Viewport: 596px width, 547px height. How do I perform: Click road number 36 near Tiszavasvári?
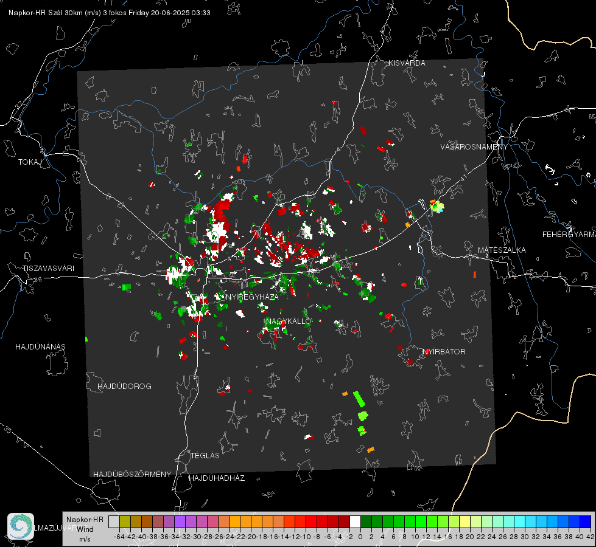38,280
